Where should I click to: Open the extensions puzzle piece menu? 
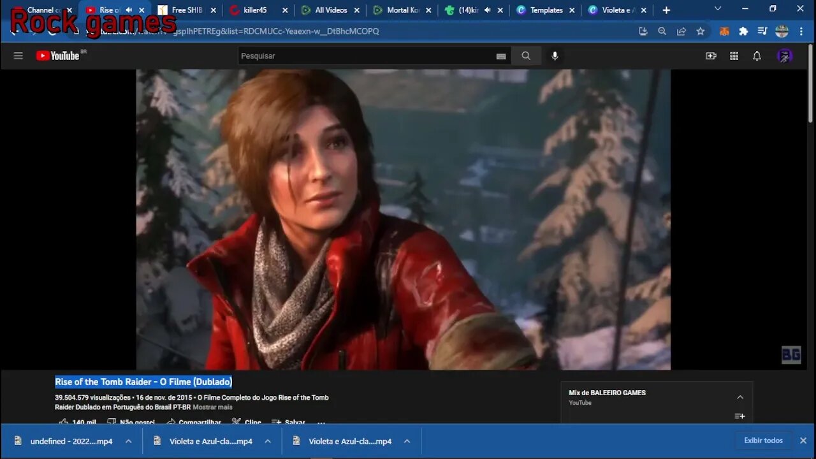click(x=743, y=31)
